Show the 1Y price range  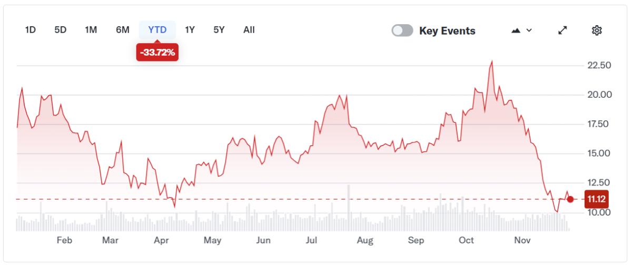(x=190, y=30)
